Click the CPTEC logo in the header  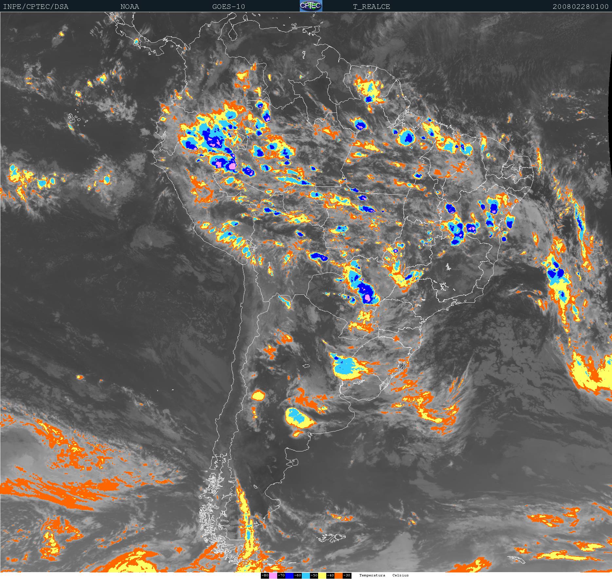[311, 6]
